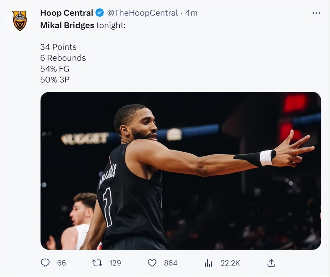330x277 pixels.
Task: Click the share upload arrow icon
Action: pos(271,263)
